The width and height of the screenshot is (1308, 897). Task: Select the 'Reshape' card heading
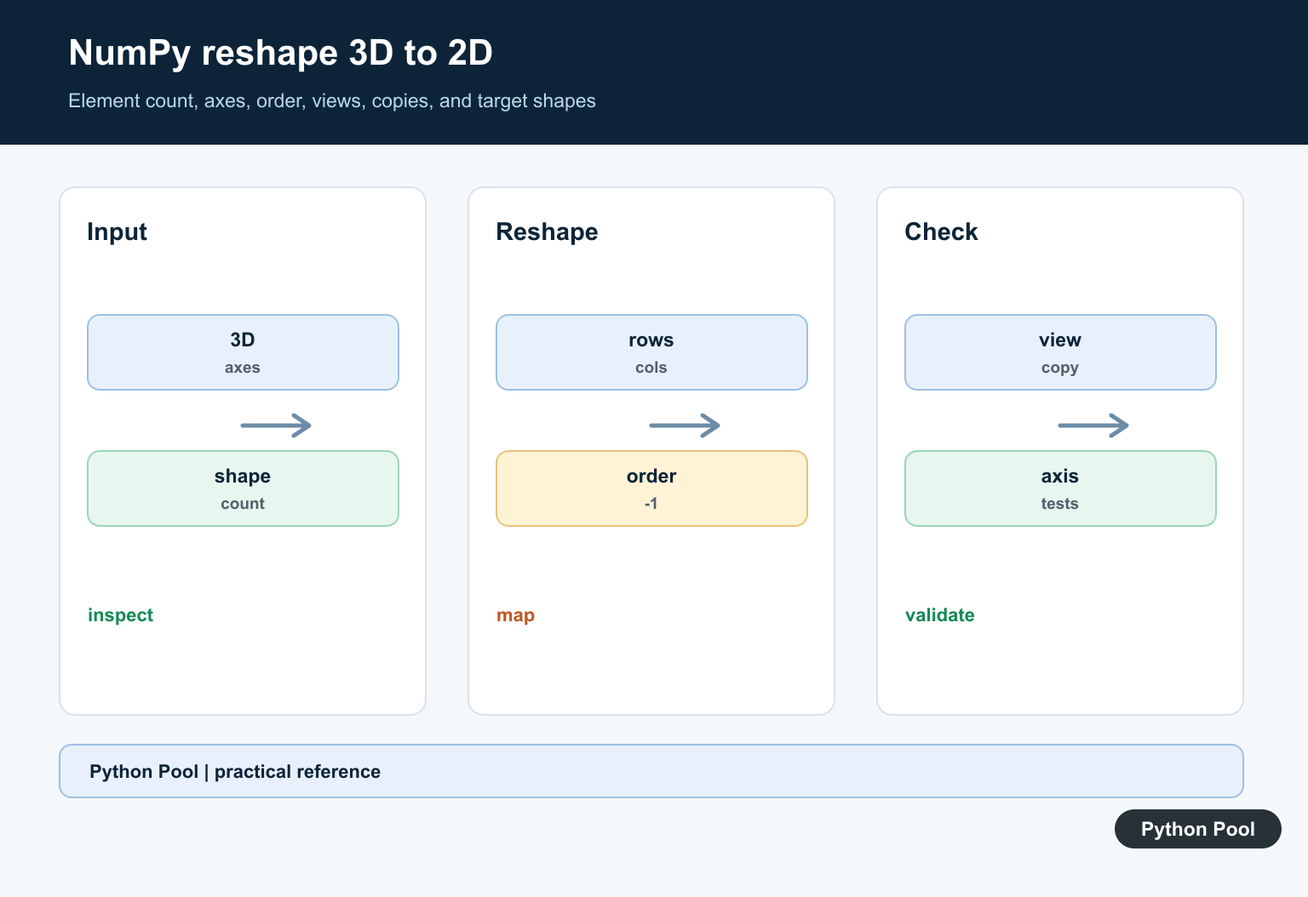pos(547,231)
